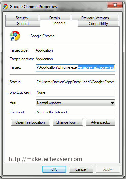Click the Change Icon button
This screenshot has width=126, height=179.
click(x=68, y=122)
